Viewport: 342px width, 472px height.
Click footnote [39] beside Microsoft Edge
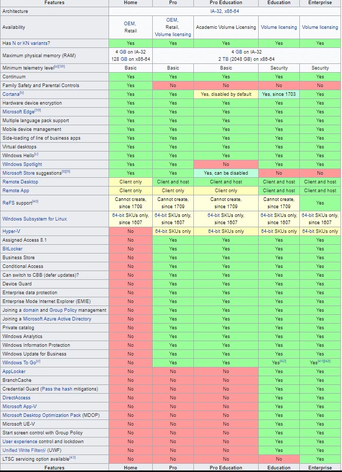click(38, 110)
